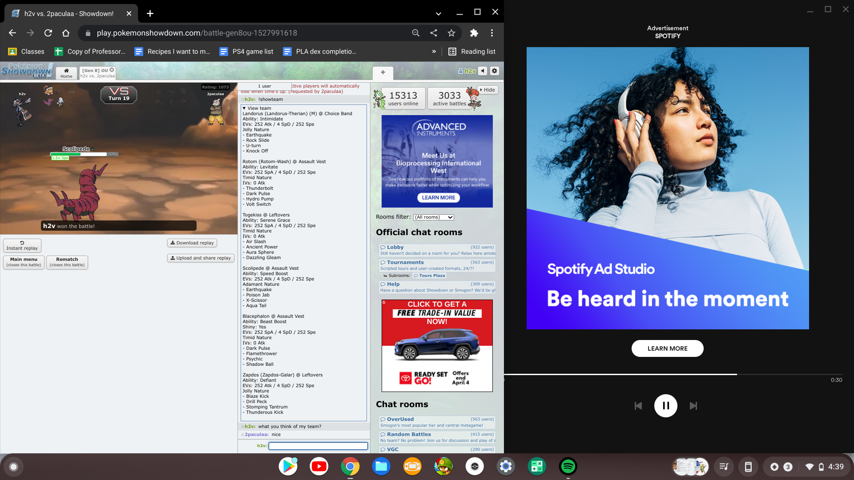The width and height of the screenshot is (854, 480).
Task: Click the Spotify Ad Studio artwork
Action: (x=668, y=188)
